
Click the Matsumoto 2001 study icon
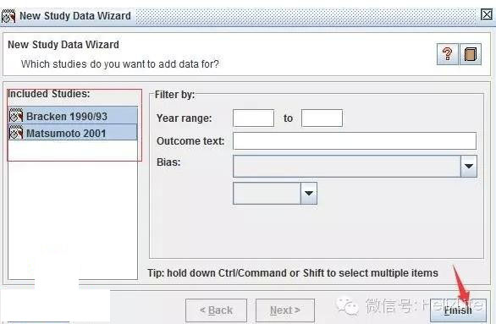[x=16, y=133]
